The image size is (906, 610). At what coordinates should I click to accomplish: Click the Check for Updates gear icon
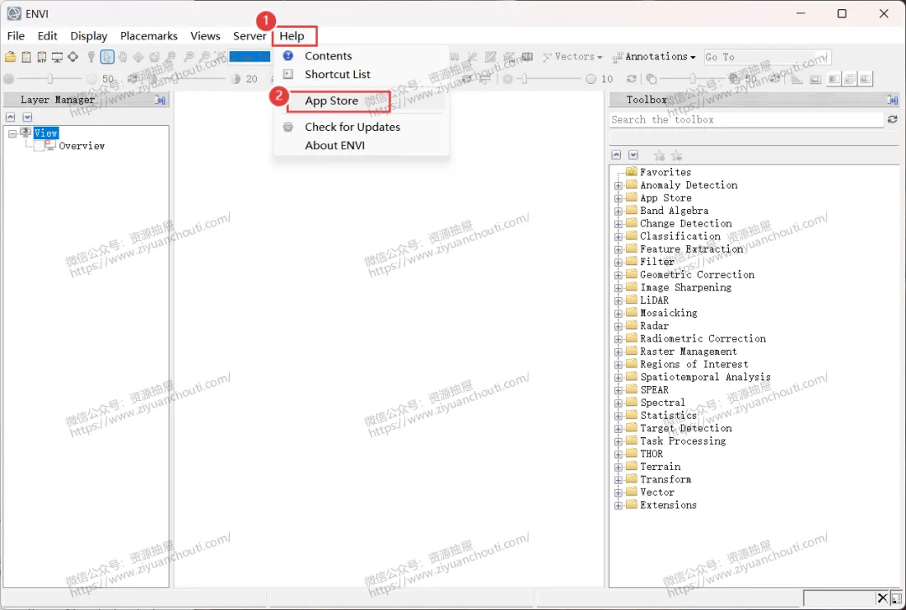pos(288,127)
